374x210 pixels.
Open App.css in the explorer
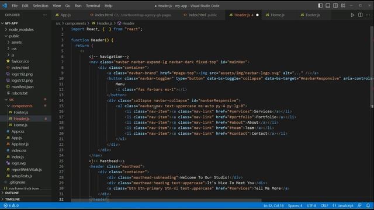click(26, 131)
